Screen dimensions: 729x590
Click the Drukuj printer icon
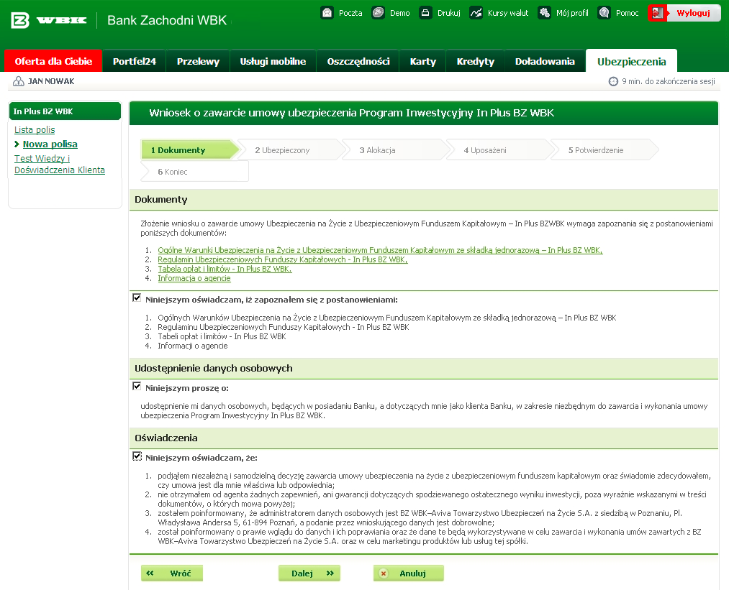pos(425,12)
